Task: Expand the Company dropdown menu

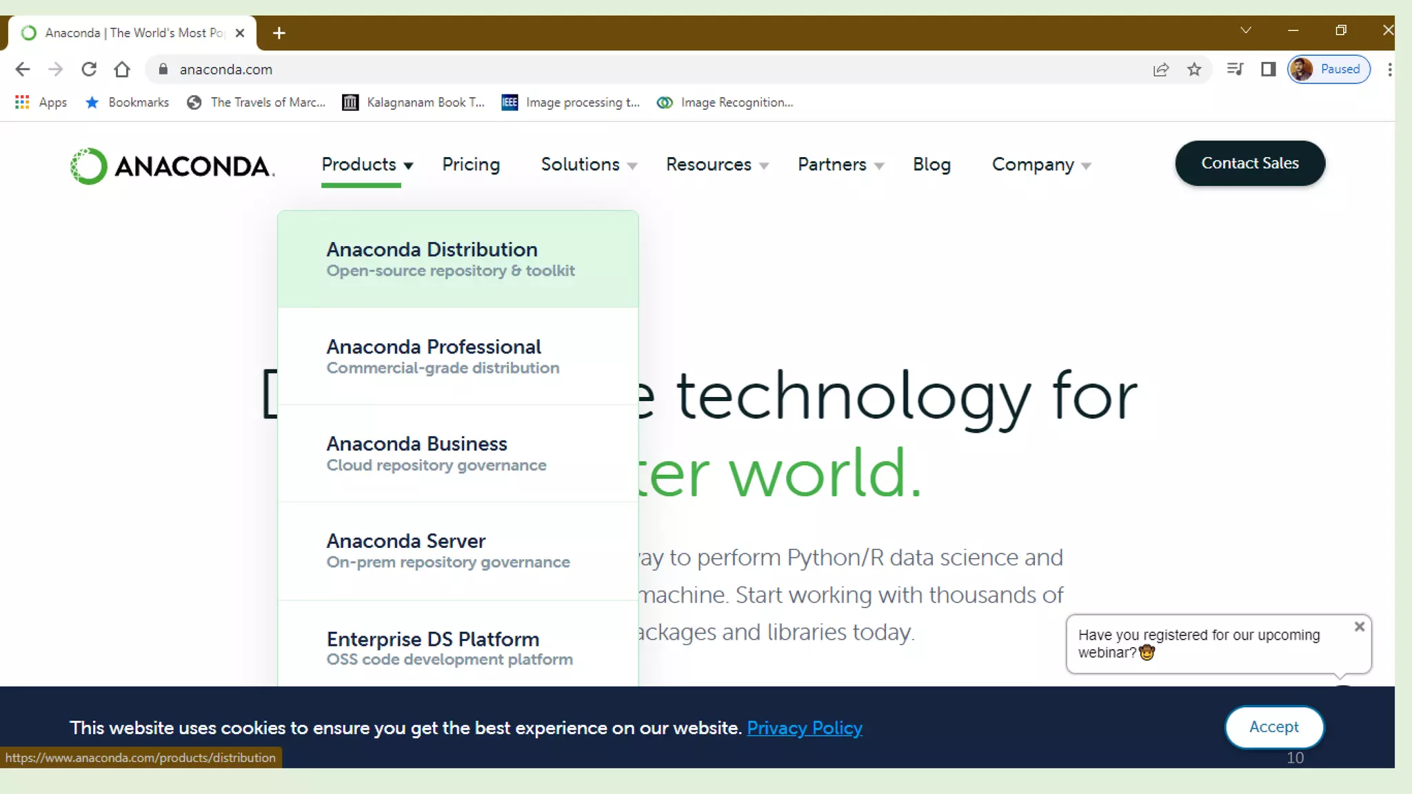Action: pyautogui.click(x=1040, y=165)
